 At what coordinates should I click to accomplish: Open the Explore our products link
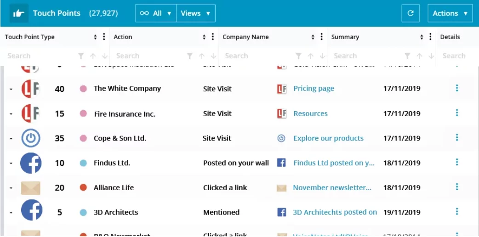coord(328,138)
